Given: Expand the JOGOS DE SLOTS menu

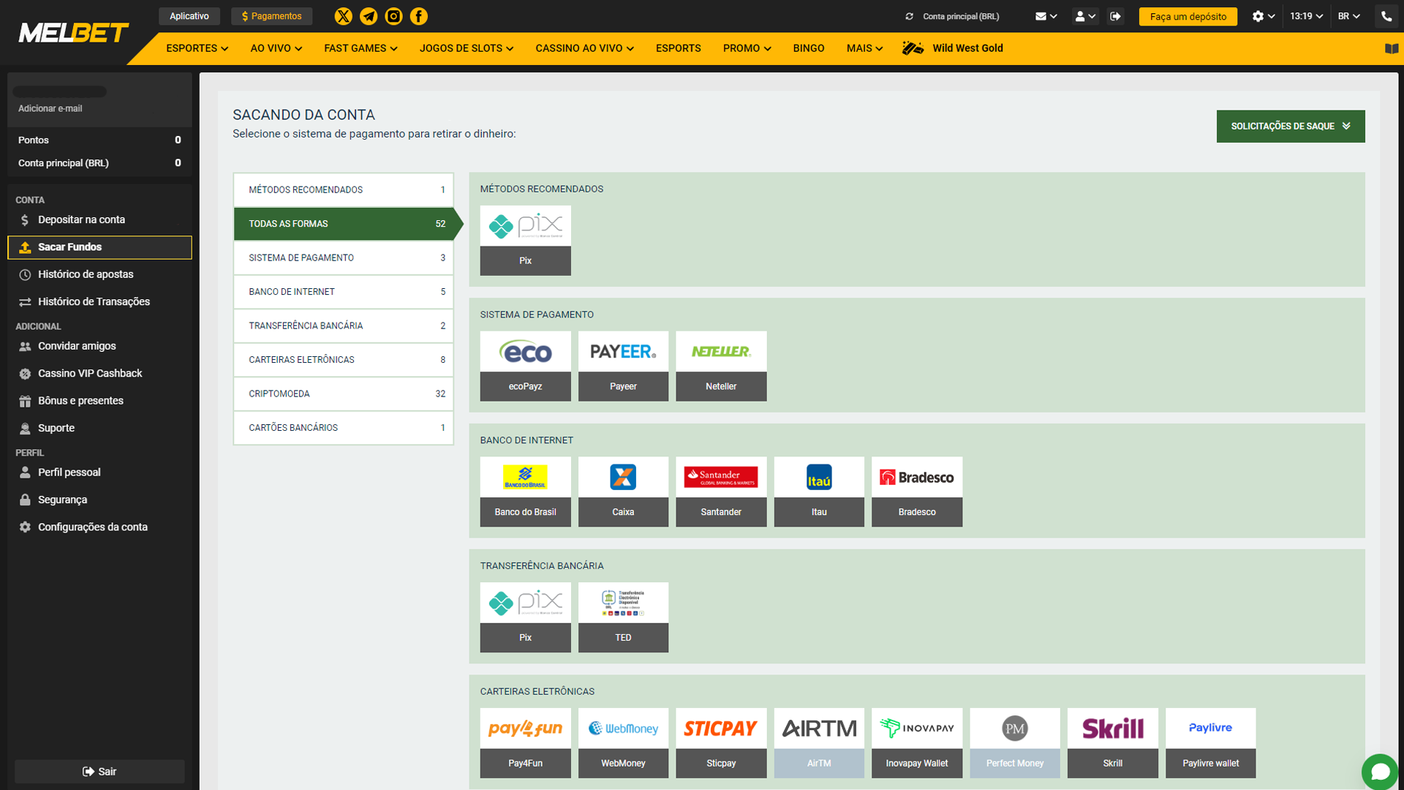Looking at the screenshot, I should (467, 48).
